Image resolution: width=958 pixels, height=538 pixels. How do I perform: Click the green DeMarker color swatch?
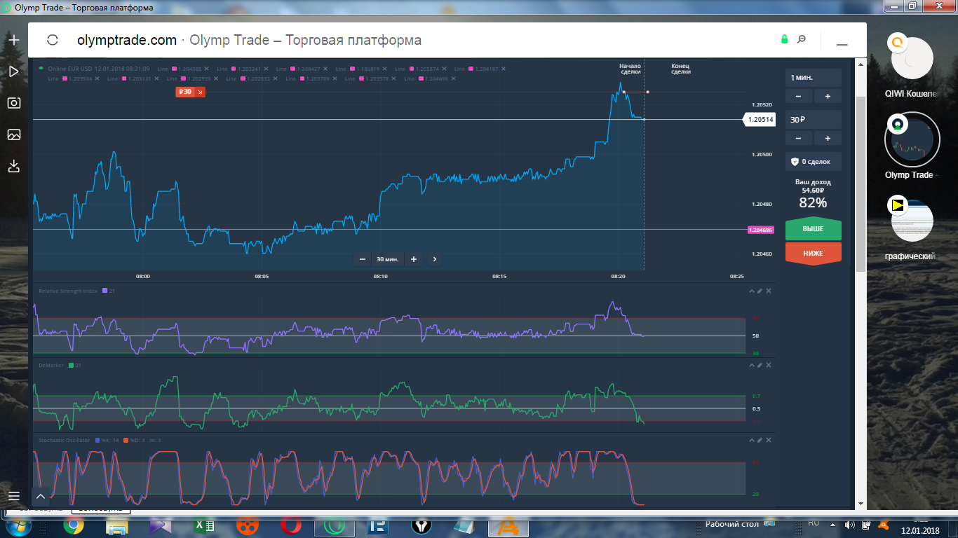[71, 365]
